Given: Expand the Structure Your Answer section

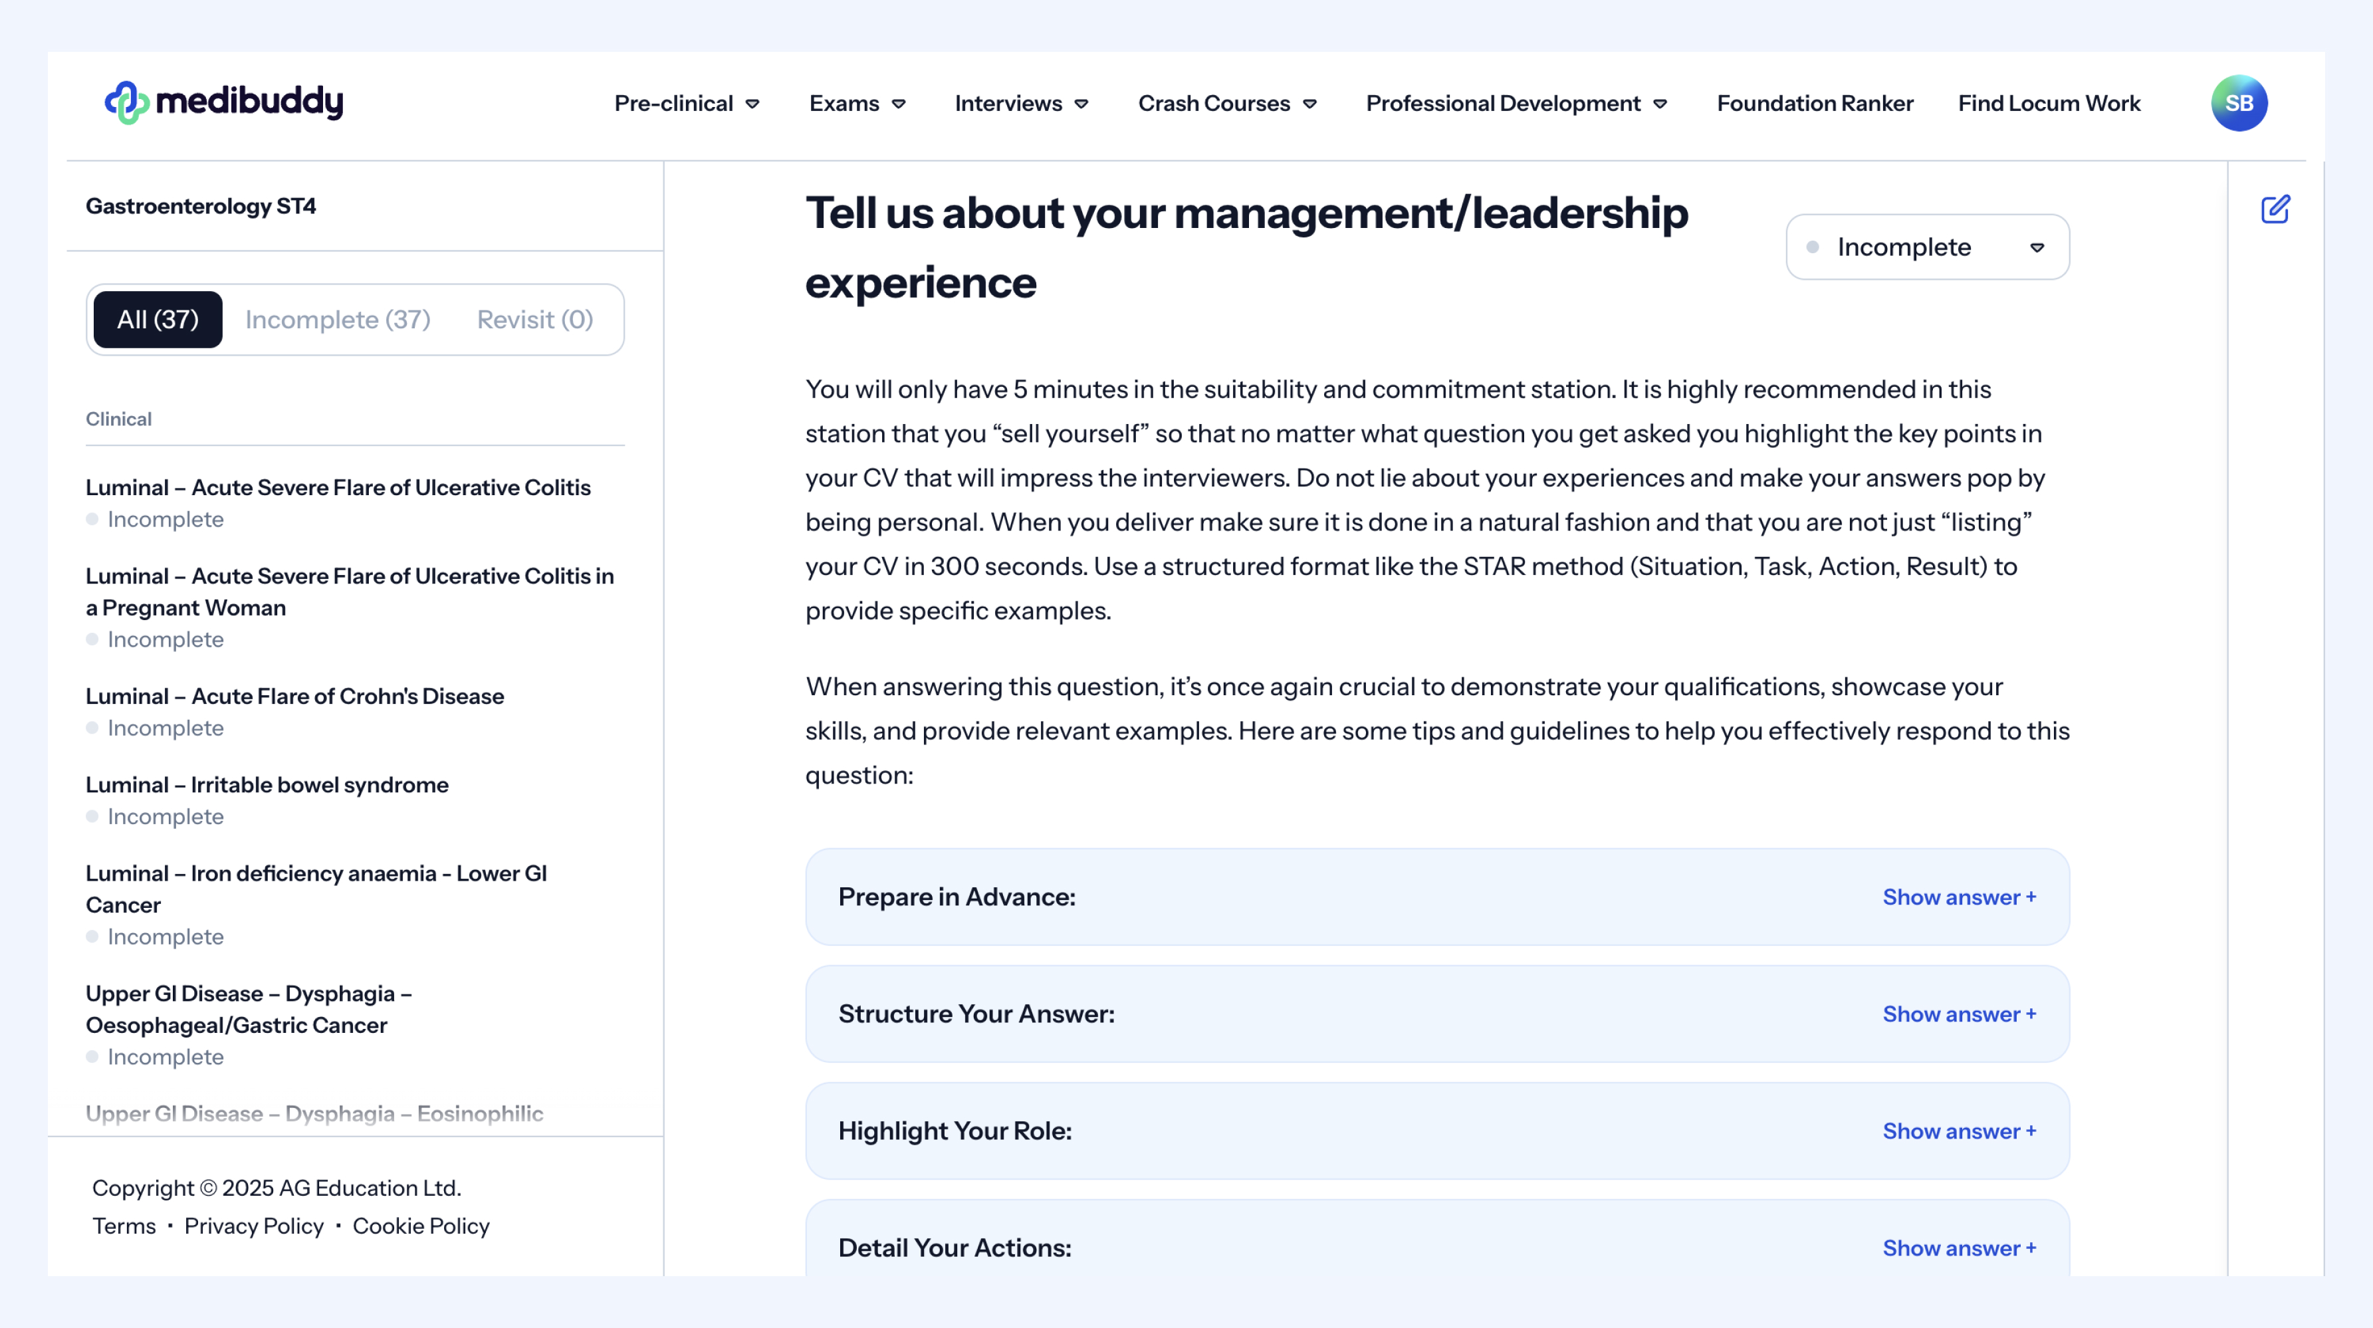Looking at the screenshot, I should pyautogui.click(x=1958, y=1014).
